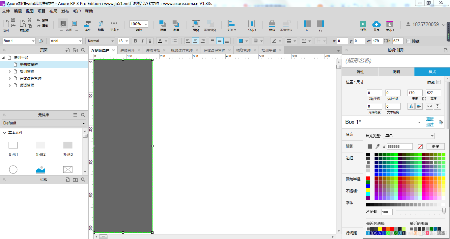Switch to the 属性 inspector tab

click(x=360, y=72)
